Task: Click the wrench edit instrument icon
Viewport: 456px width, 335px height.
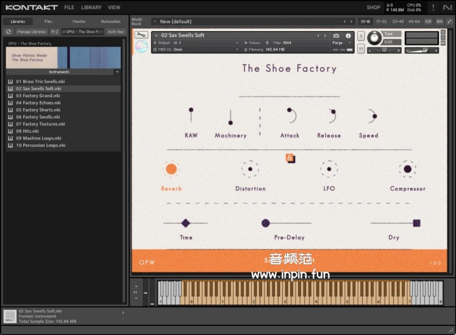Action: point(141,35)
